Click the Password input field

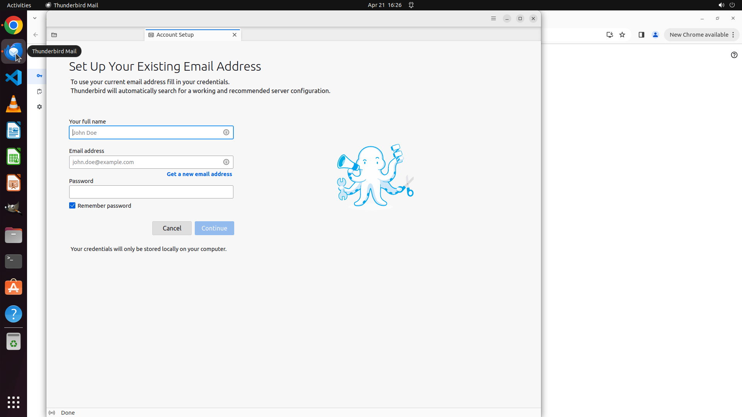[x=151, y=192]
